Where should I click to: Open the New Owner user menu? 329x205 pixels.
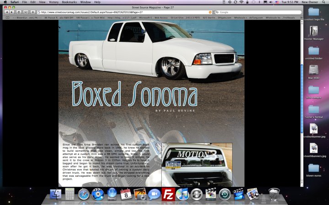(x=313, y=2)
